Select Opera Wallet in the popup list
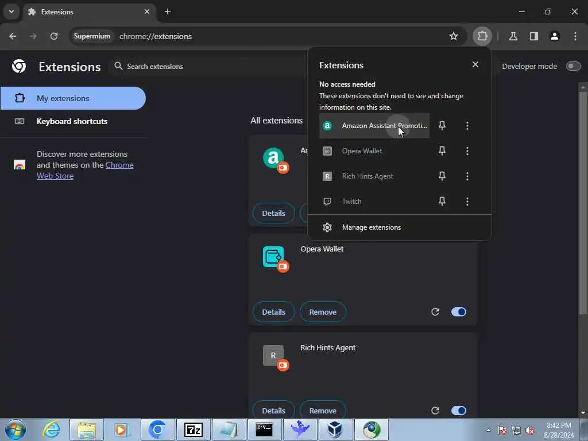 [374, 151]
